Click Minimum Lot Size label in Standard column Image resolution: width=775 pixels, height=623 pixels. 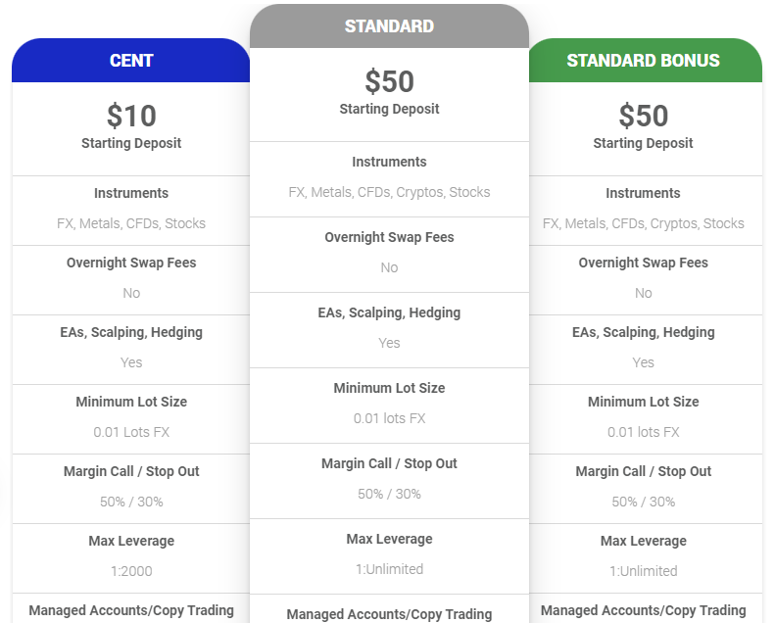(389, 388)
